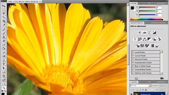
Task: Select the 3D Rotate tool
Action: (x=4, y=76)
